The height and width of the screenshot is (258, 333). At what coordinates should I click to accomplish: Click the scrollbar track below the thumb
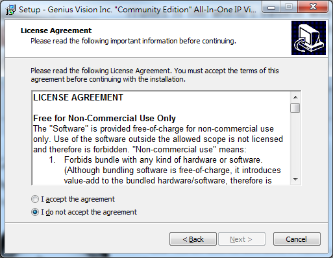pyautogui.click(x=295, y=144)
